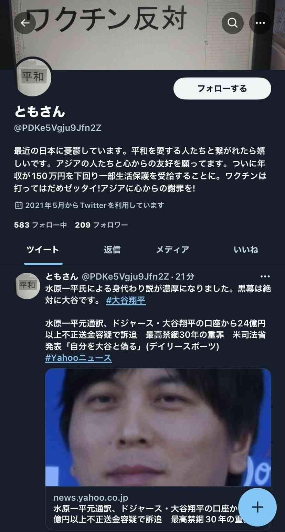Open the news.yahoo.co.jp link card caption

158,508
